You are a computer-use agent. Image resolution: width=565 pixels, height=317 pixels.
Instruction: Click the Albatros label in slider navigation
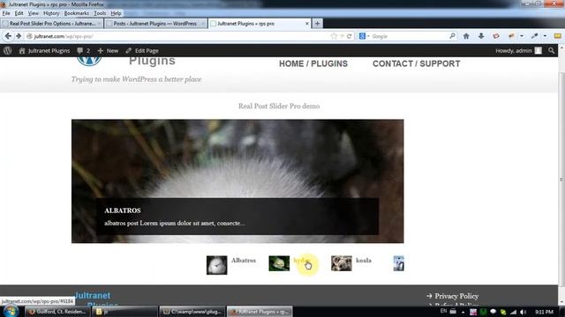pos(244,261)
